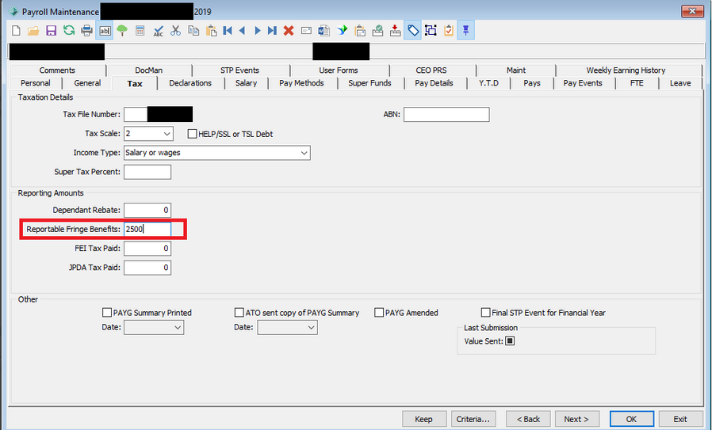Click the green Refresh icon
This screenshot has width=712, height=430.
69,31
